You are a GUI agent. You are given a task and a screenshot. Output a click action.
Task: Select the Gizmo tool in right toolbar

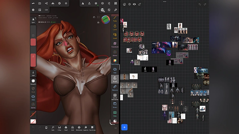(115, 53)
